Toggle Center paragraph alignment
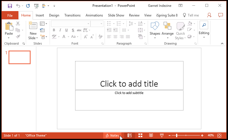The height and width of the screenshot is (140, 228). click(x=115, y=37)
